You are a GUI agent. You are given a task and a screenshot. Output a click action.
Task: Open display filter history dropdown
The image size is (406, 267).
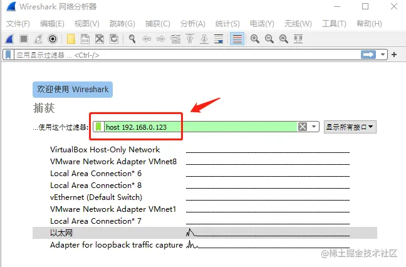pyautogui.click(x=383, y=55)
